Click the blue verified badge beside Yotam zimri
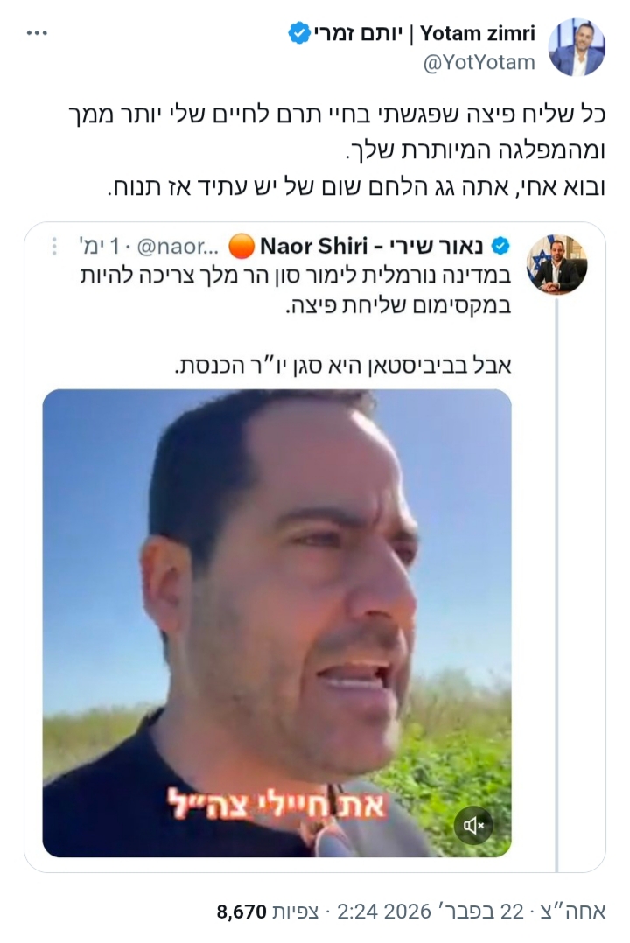This screenshot has height=943, width=630. (299, 33)
